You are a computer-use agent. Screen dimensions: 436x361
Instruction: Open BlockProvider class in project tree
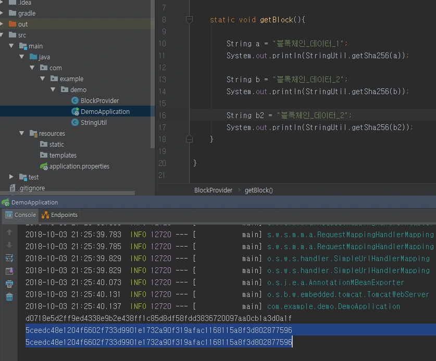99,100
